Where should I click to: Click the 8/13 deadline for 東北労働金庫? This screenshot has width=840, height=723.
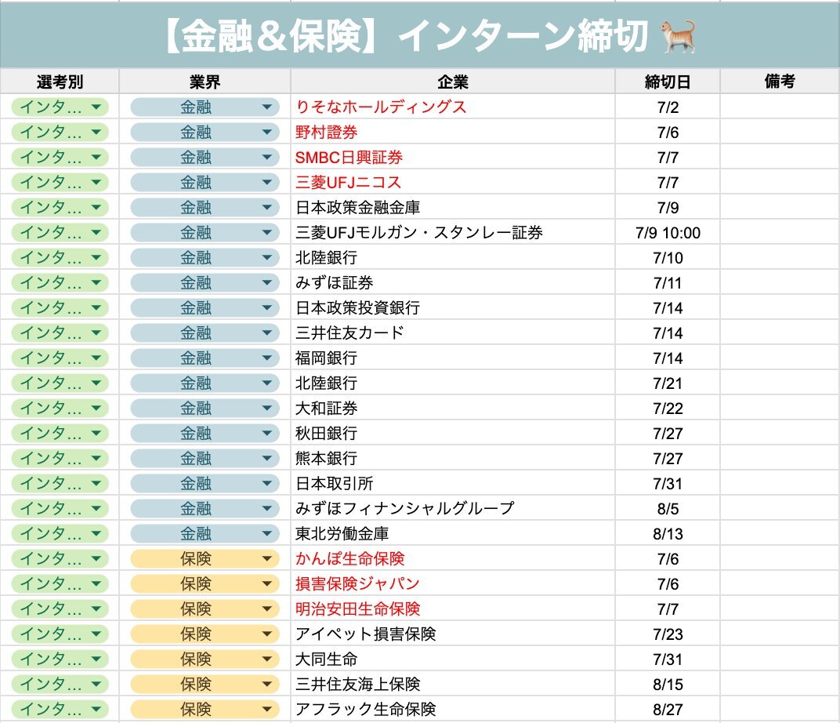(668, 533)
